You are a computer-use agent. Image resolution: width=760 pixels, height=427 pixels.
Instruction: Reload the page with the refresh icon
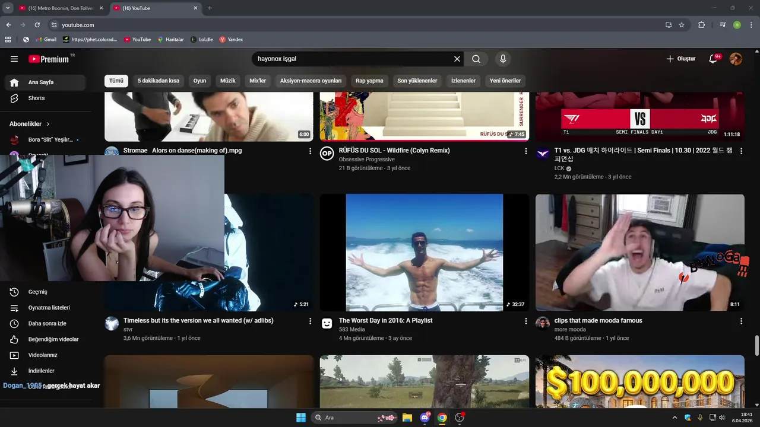tap(37, 25)
